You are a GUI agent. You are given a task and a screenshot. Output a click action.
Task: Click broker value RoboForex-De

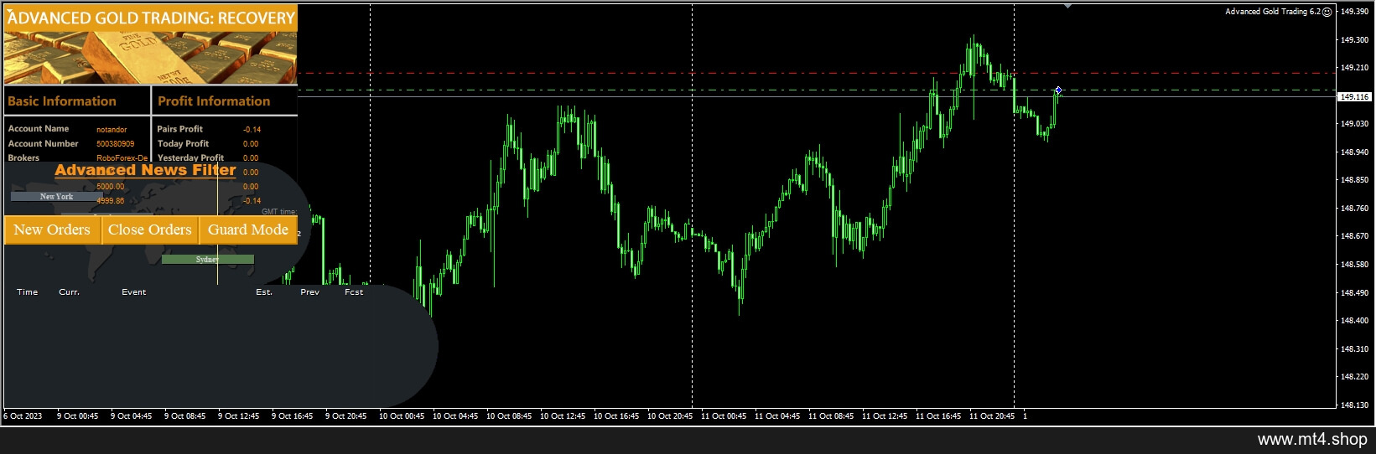pos(122,158)
